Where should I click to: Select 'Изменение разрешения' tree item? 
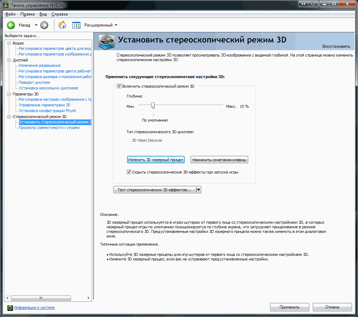pyautogui.click(x=40, y=65)
